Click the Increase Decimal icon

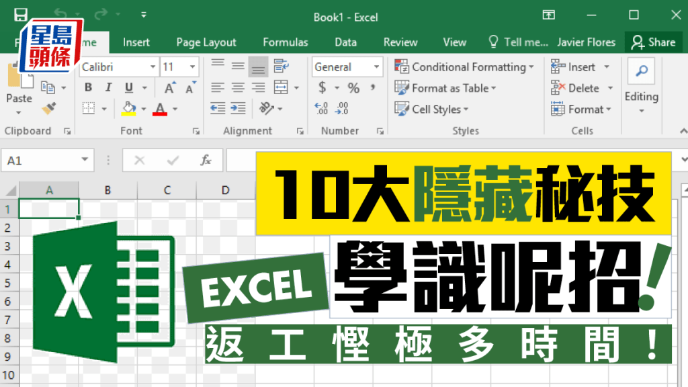[321, 108]
